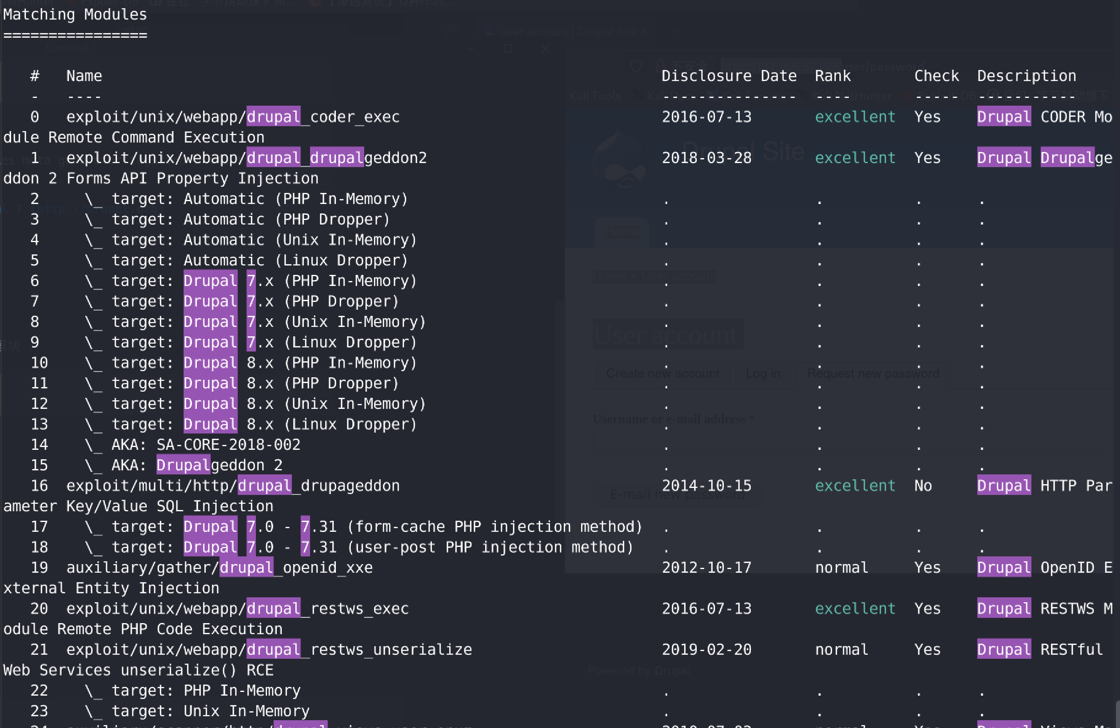Click excellent rank of drupalgeddon2 row
1120x728 pixels.
pyautogui.click(x=855, y=157)
